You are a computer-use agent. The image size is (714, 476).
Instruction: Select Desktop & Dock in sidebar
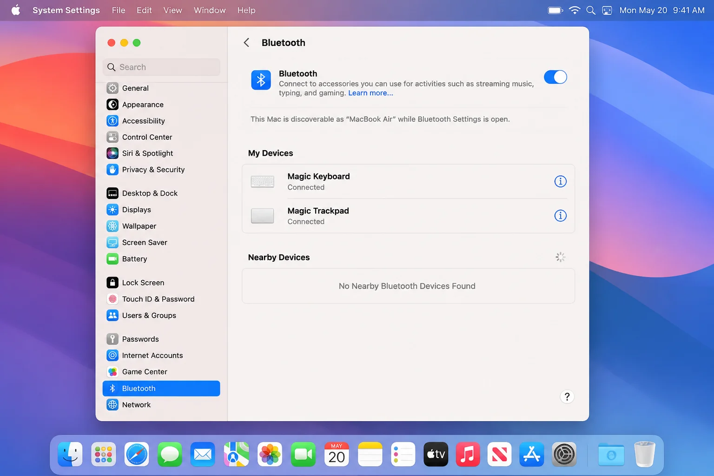[x=161, y=193]
